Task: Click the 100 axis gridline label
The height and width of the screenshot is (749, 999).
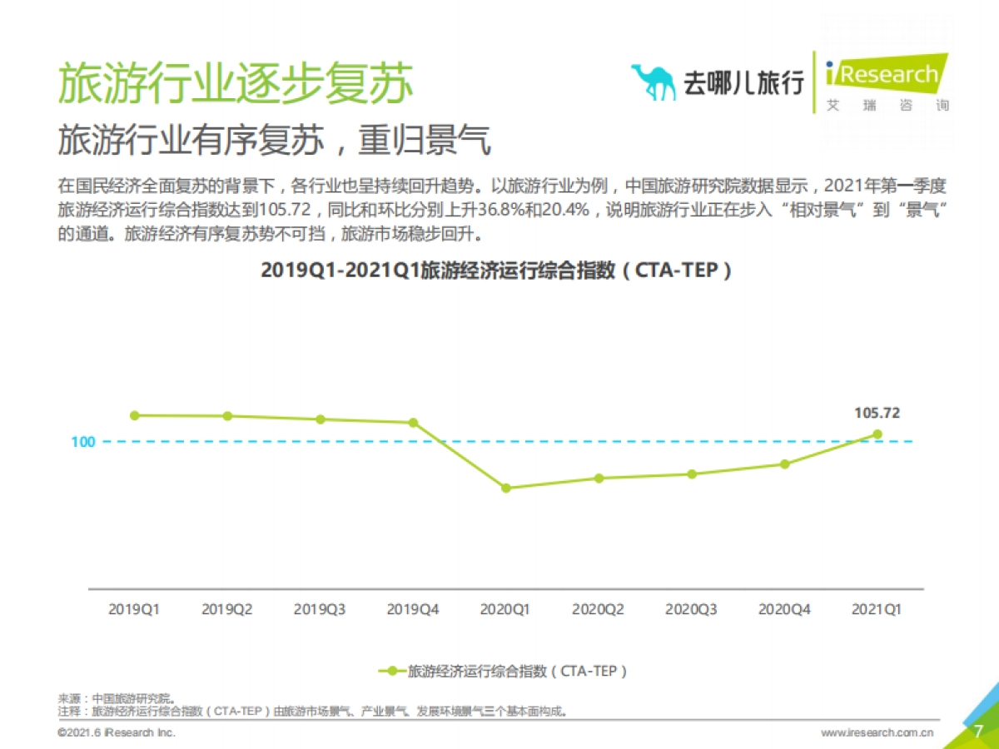Action: pyautogui.click(x=82, y=443)
